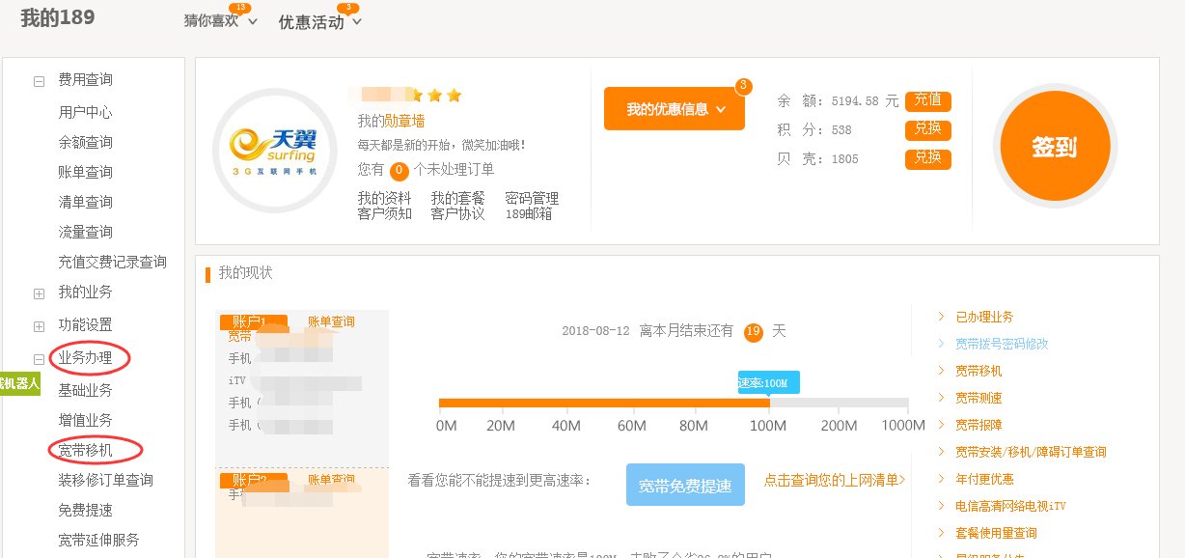Collapse the 费用查询 tree section
1185x558 pixels.
click(x=40, y=81)
